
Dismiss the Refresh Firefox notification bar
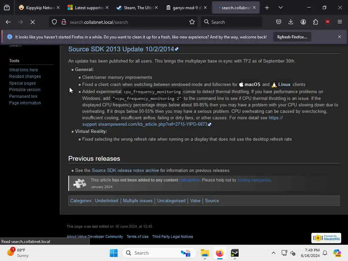coord(340,37)
